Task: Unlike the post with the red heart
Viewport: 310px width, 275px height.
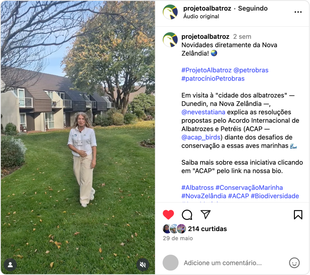Action: click(168, 214)
